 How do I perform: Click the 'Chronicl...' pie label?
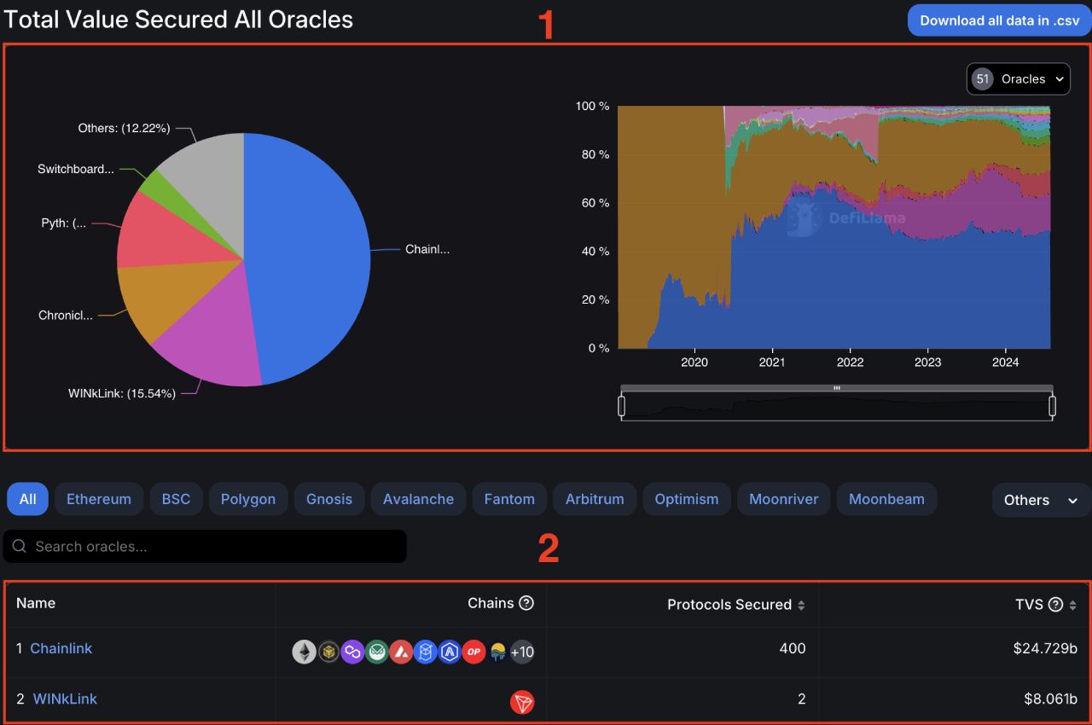coord(66,315)
